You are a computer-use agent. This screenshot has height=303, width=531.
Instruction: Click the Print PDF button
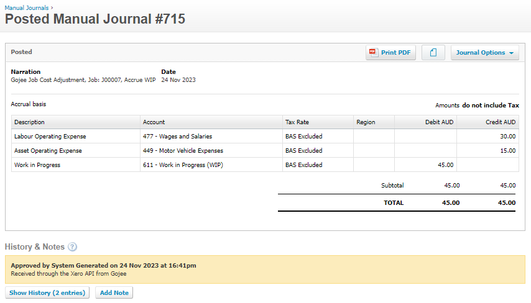point(390,52)
